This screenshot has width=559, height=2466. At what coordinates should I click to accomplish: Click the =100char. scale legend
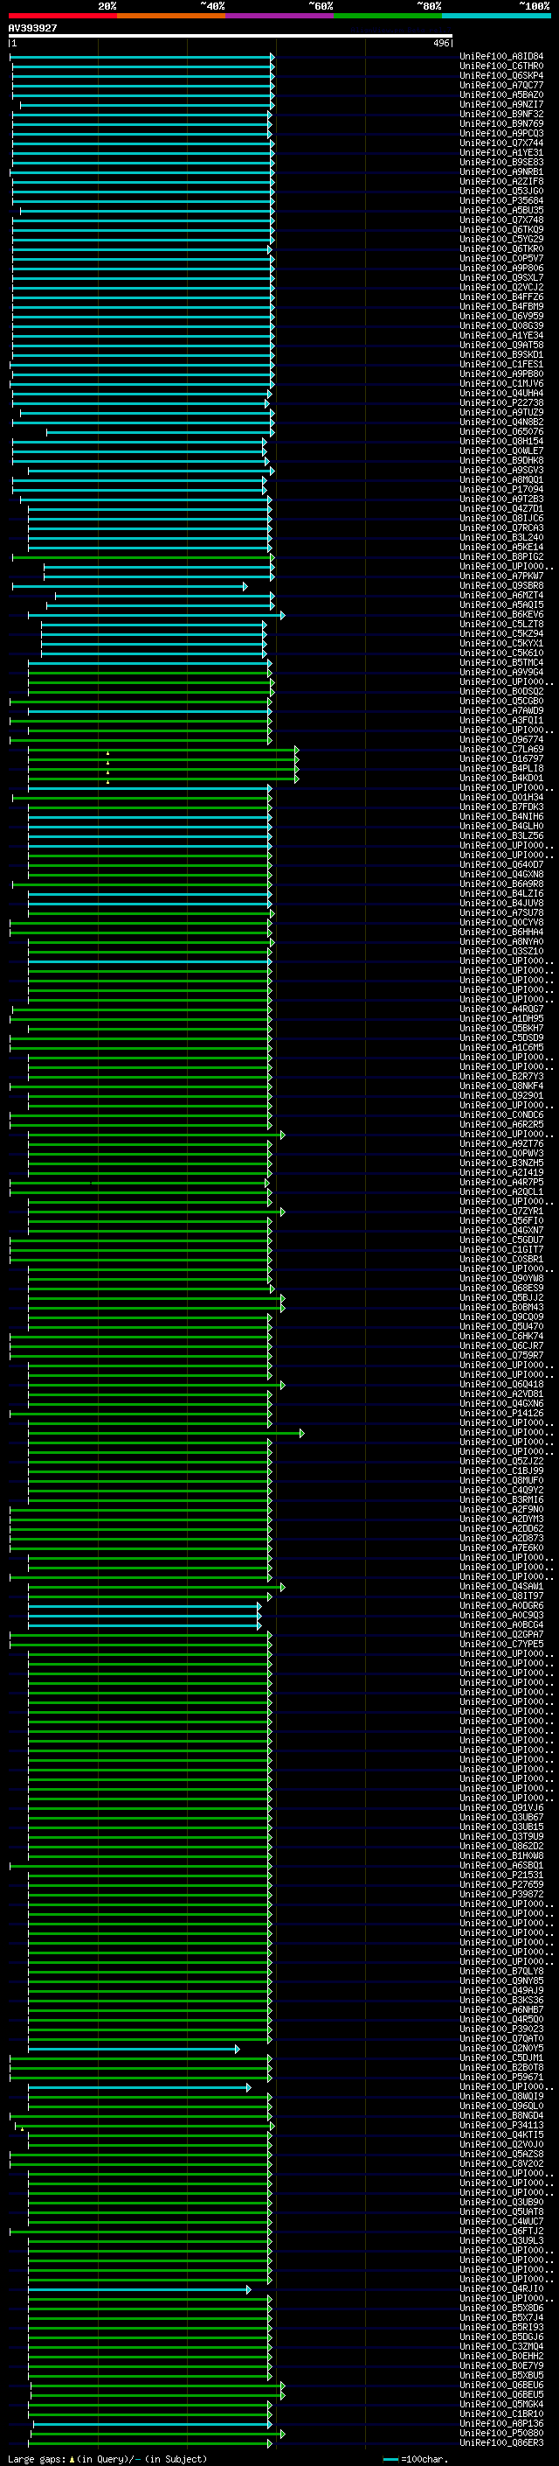coord(414,2458)
